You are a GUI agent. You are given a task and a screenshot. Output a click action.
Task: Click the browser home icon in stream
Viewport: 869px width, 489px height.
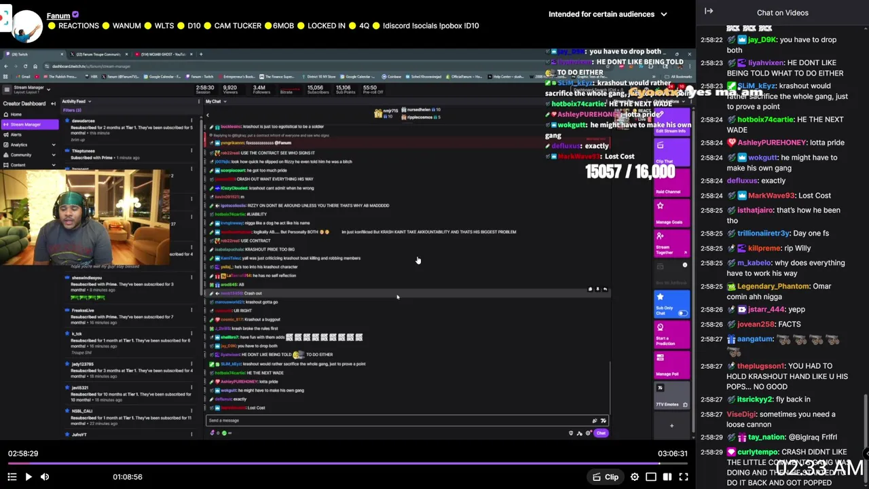click(35, 66)
